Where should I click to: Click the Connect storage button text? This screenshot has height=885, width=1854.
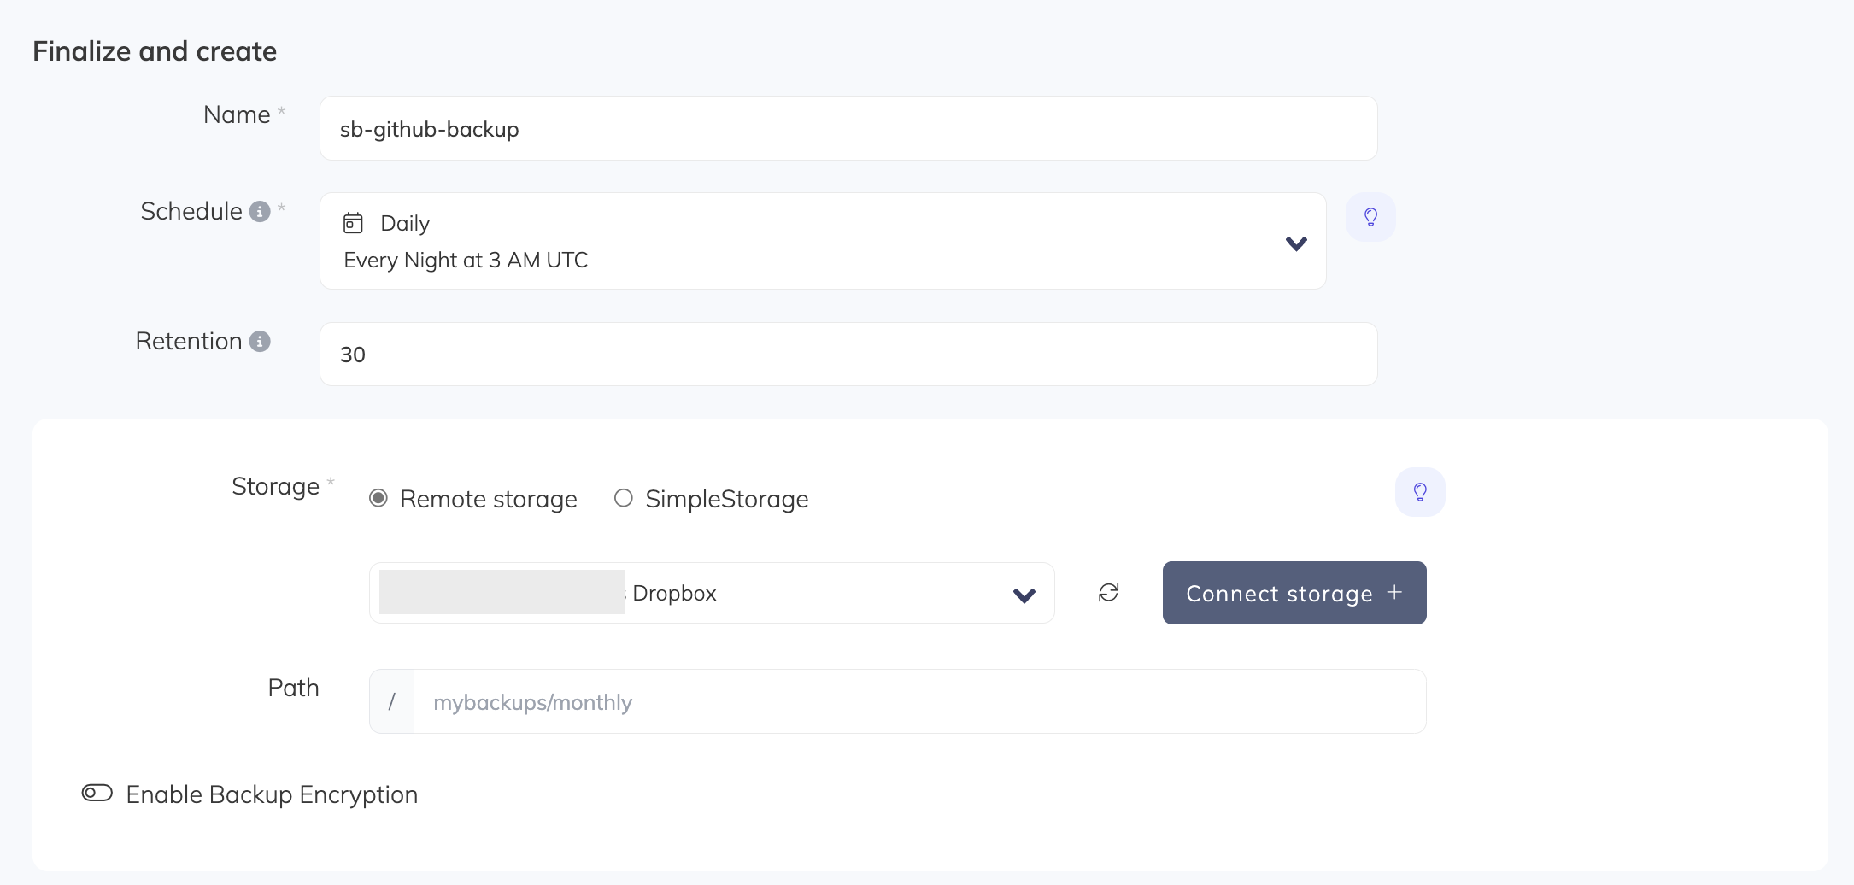[1279, 594]
